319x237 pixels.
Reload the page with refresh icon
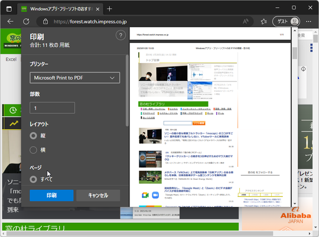tap(26, 21)
